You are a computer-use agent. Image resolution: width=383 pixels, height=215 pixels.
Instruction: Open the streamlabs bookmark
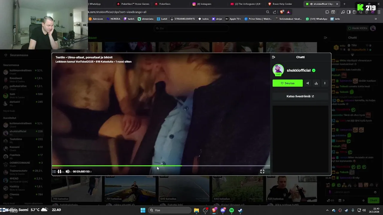click(x=145, y=19)
